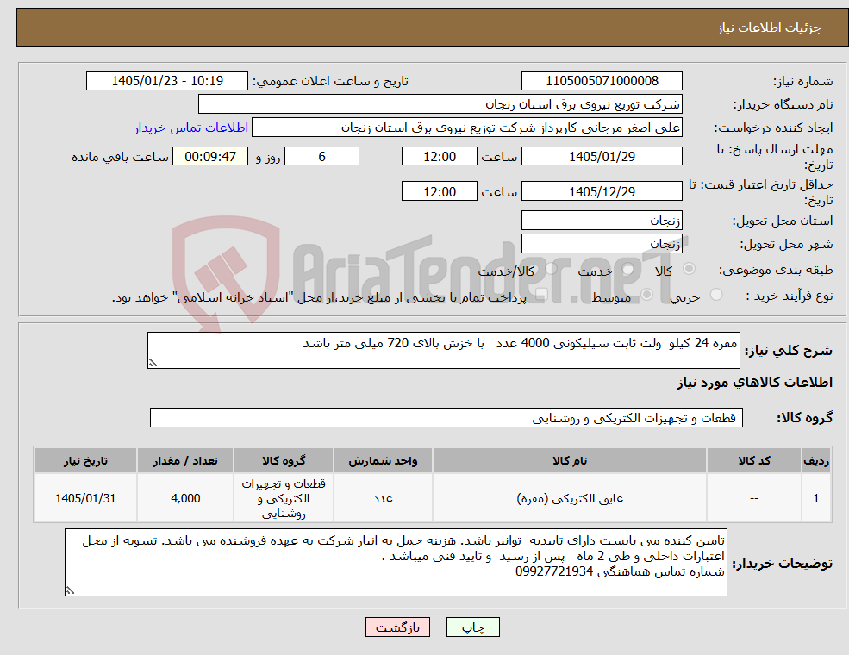
Task: Click the بازگشت back button
Action: click(x=397, y=627)
